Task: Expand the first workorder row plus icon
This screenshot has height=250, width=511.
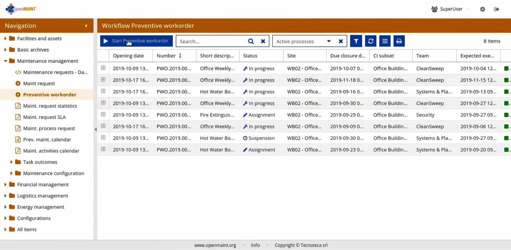Action: pyautogui.click(x=103, y=68)
